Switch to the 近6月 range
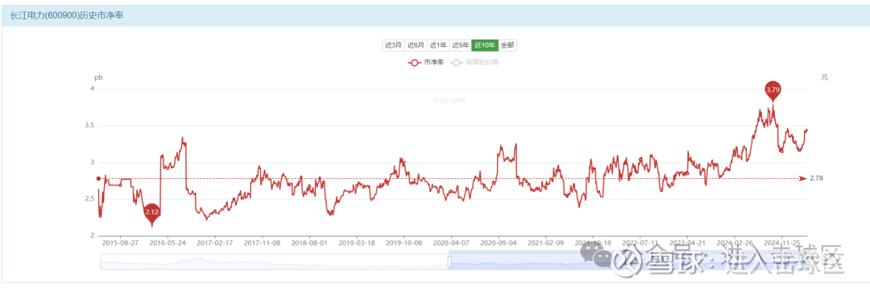The width and height of the screenshot is (870, 290). pyautogui.click(x=416, y=45)
